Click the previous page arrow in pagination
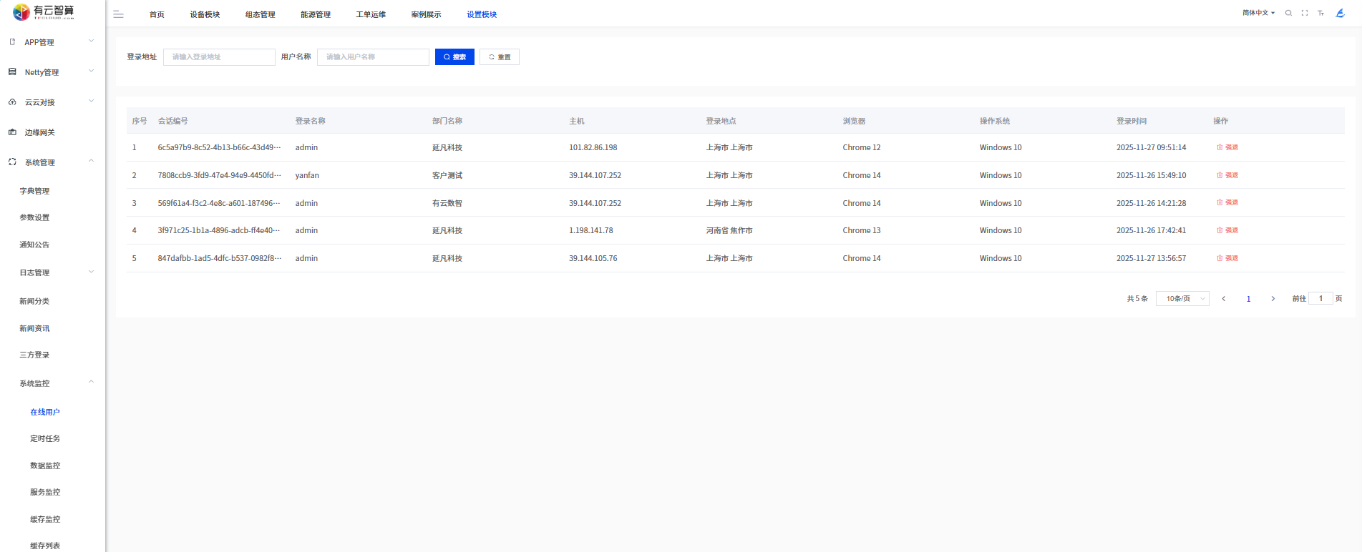Screen dimensions: 1362x552 pos(1224,299)
